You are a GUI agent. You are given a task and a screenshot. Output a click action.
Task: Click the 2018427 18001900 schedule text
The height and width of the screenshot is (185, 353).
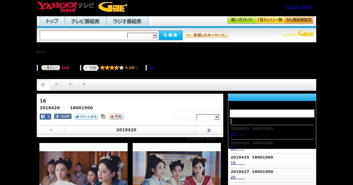click(x=252, y=172)
